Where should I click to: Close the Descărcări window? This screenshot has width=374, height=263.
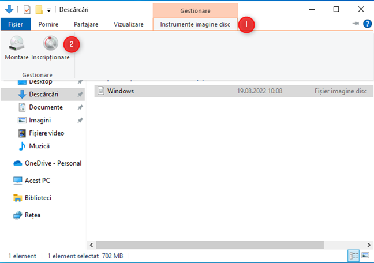pos(361,10)
